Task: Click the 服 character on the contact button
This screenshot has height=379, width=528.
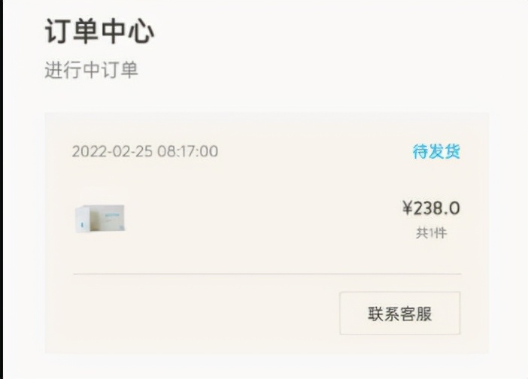Action: (424, 314)
